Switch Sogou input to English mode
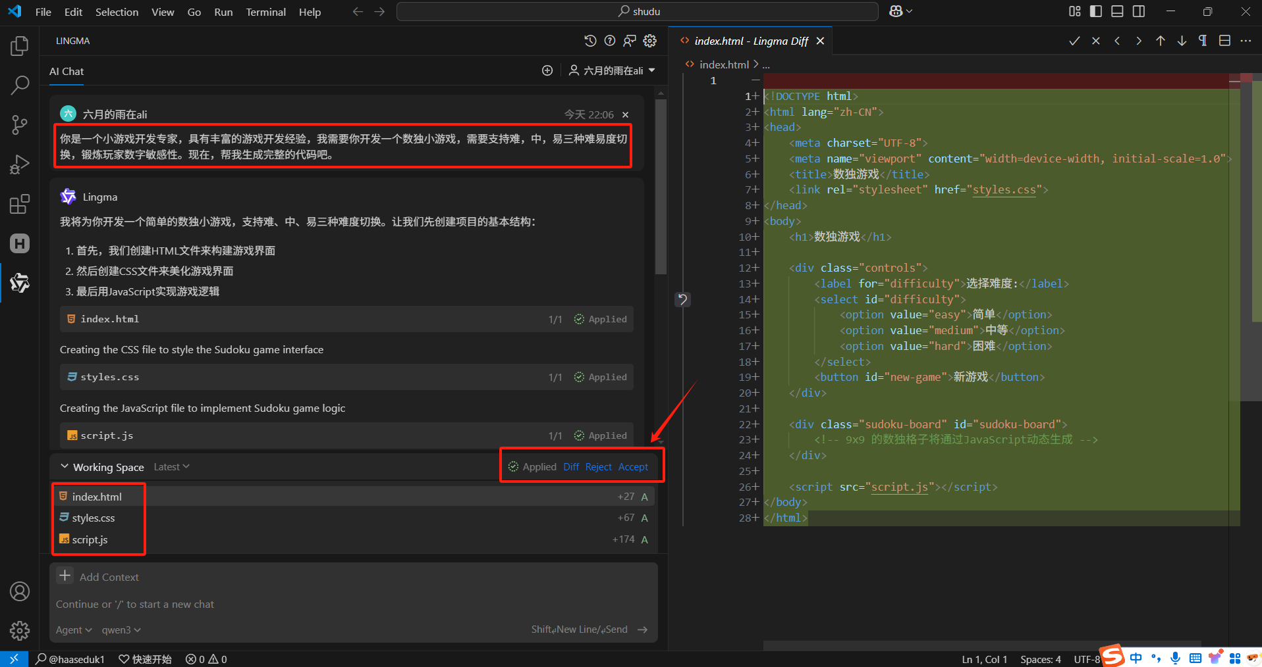1262x667 pixels. 1137,658
